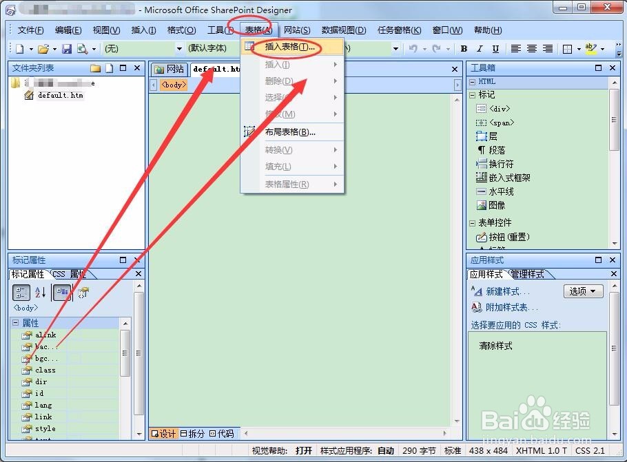Viewport: 627px width, 462px height.
Task: Collapse the HTML section in Toolbox
Action: click(472, 82)
